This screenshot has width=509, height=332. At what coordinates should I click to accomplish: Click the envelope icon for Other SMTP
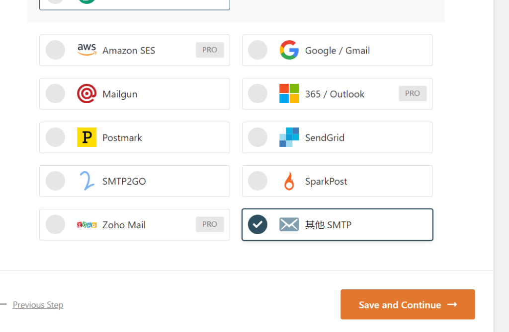pyautogui.click(x=289, y=224)
